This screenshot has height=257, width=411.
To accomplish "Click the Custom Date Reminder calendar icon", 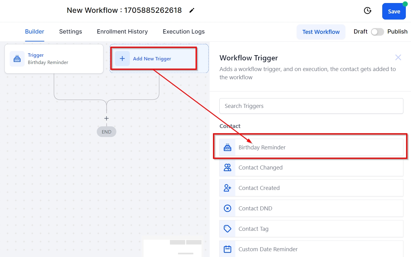I will pyautogui.click(x=227, y=249).
